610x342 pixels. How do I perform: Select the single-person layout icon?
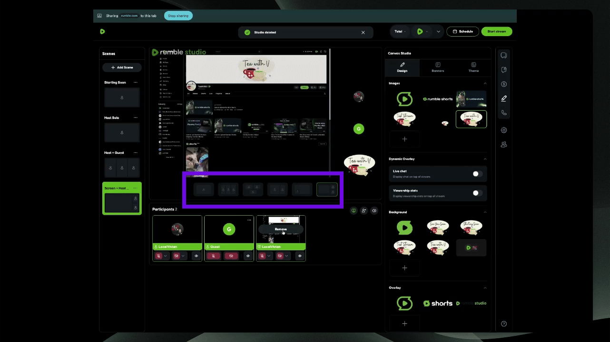(204, 190)
